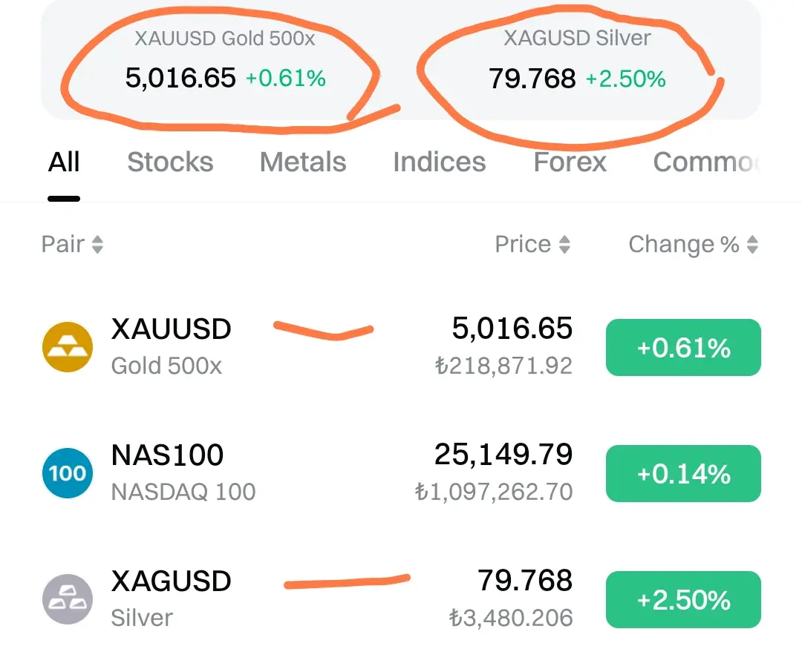Screen dimensions: 802x666
Task: Select the partially visible Commodities tab
Action: tap(705, 162)
